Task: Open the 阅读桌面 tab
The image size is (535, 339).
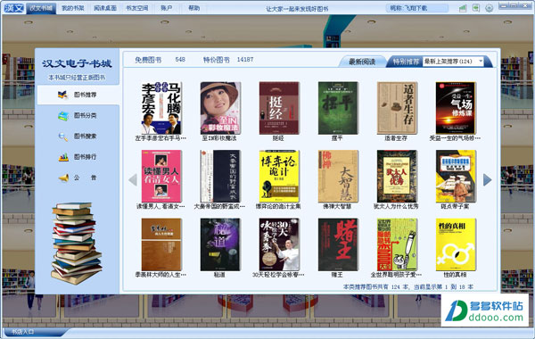Action: click(x=105, y=8)
